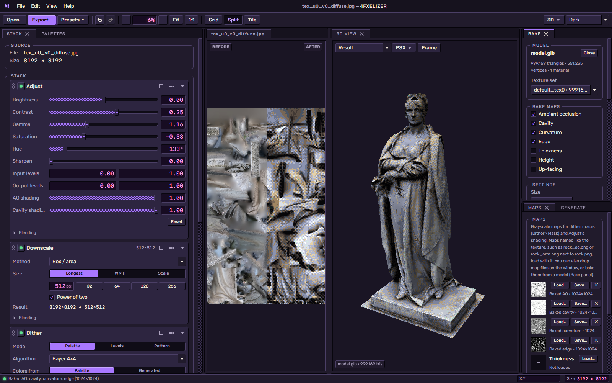The image size is (612, 383).
Task: Click the undo arrow in the toolbar
Action: [100, 20]
